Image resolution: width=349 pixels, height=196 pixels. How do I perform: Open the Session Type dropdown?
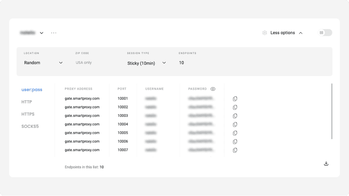point(147,63)
